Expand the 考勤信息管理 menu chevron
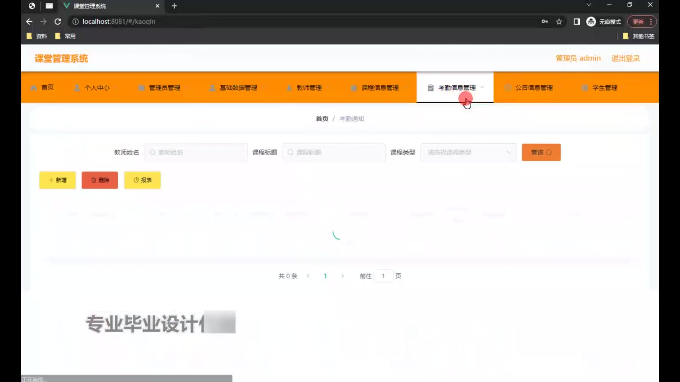The image size is (680, 382). click(x=482, y=87)
